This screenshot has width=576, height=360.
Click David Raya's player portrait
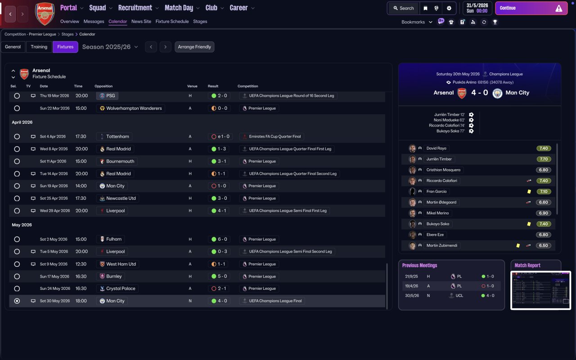coord(412,148)
